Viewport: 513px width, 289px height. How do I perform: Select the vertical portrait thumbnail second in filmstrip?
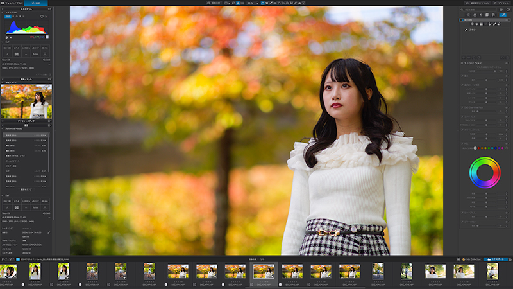point(35,272)
